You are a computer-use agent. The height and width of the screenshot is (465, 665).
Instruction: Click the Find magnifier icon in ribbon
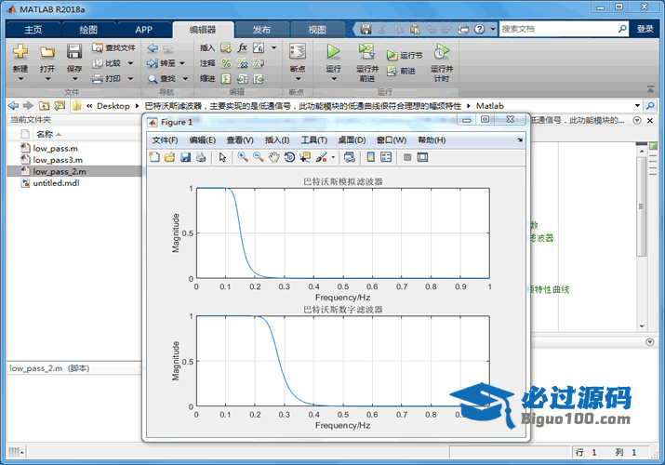point(153,79)
